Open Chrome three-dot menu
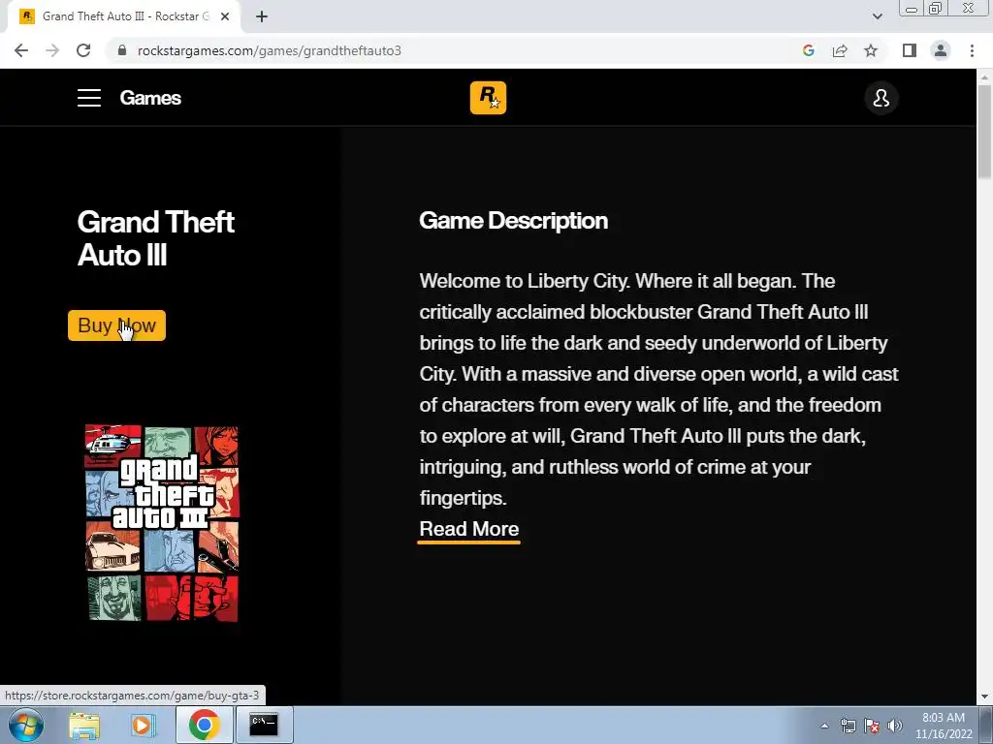 (972, 50)
